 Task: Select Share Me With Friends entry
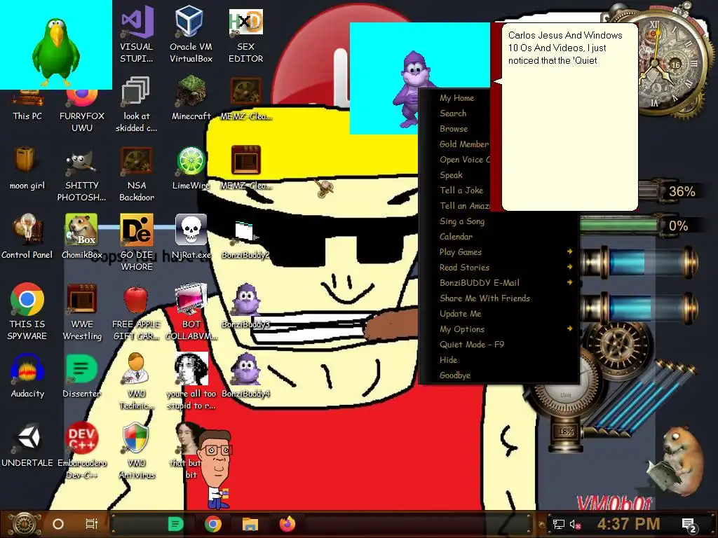point(485,298)
